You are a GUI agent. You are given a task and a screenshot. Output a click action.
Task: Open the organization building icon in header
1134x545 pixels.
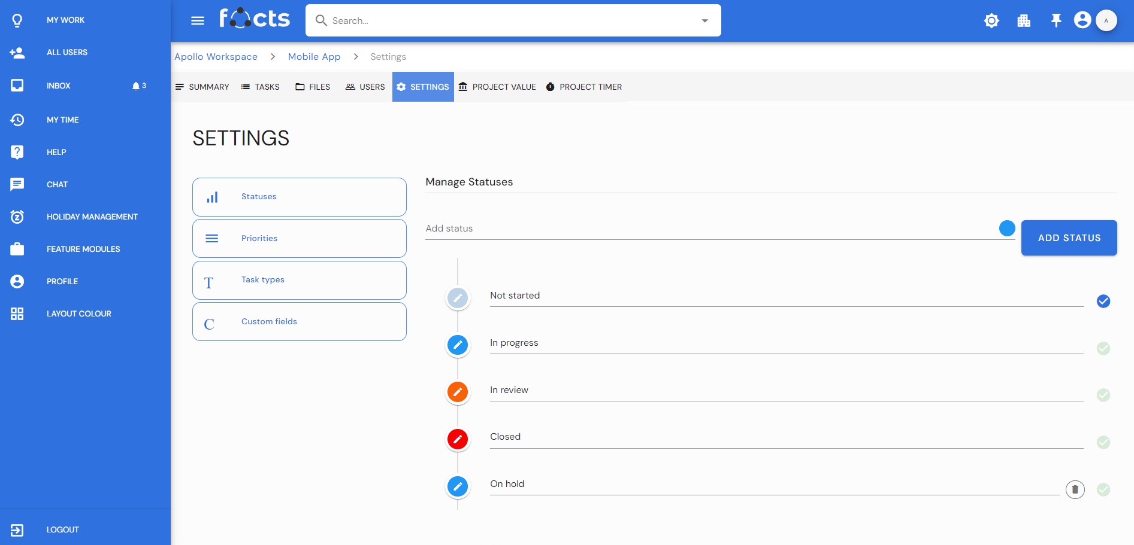pos(1024,21)
